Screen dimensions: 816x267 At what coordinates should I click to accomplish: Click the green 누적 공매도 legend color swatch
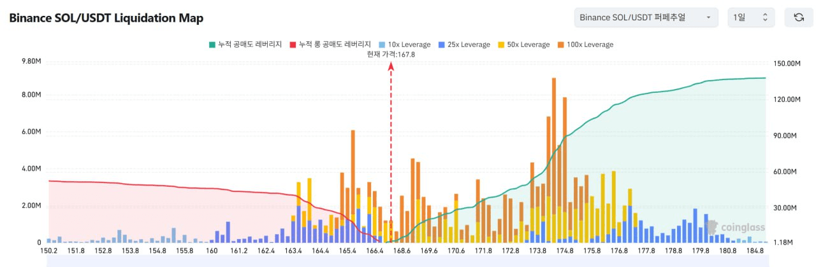212,44
